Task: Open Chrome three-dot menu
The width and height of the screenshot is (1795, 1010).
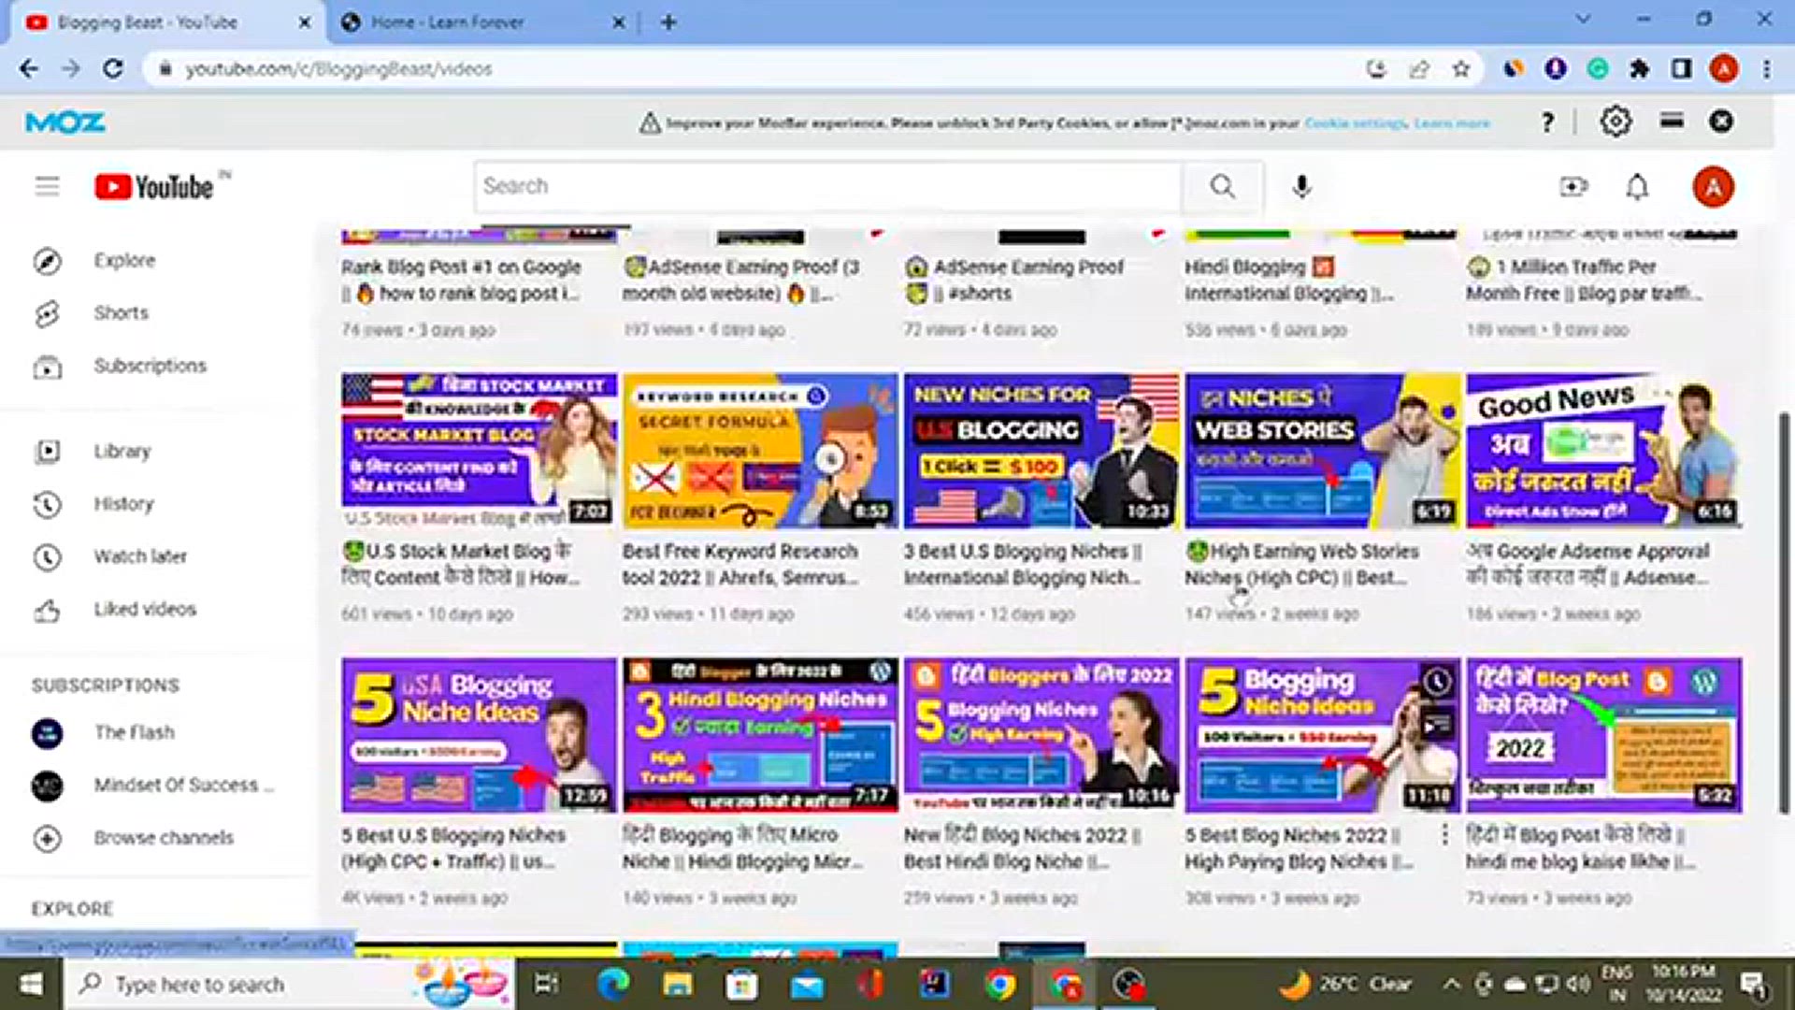Action: coord(1766,69)
